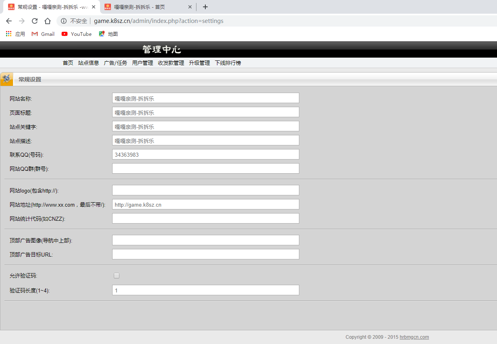Click the hrbmgcn.com footer link

414,337
